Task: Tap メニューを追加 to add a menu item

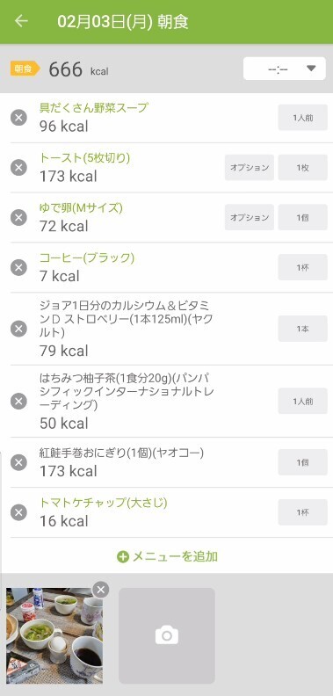Action: pos(168,556)
